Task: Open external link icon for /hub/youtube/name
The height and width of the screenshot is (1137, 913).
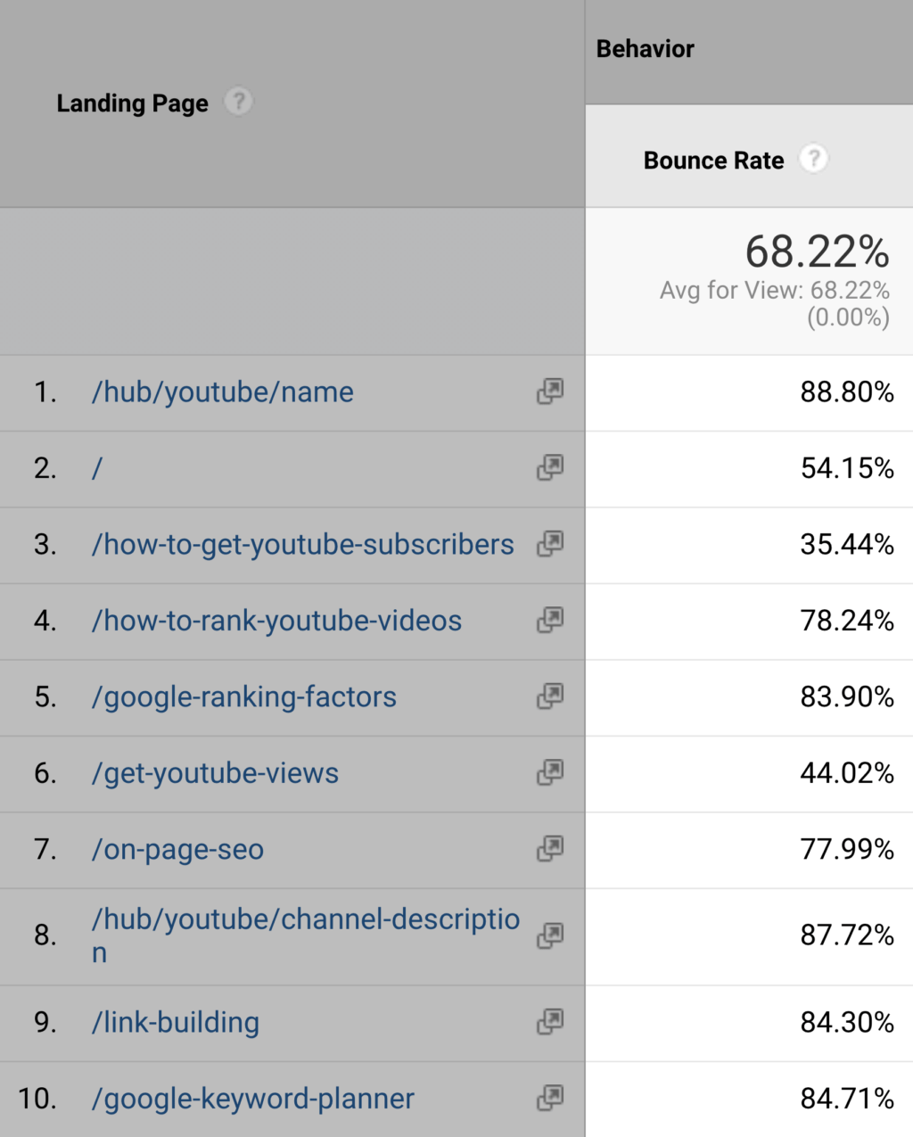Action: 550,391
